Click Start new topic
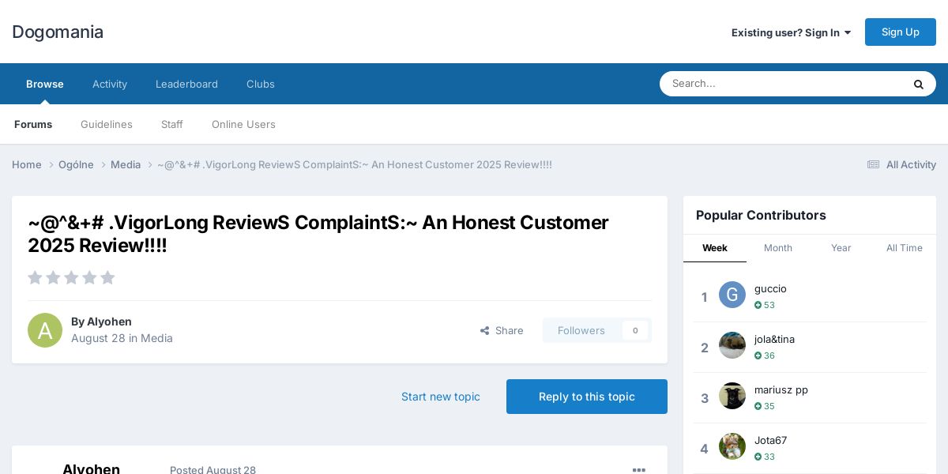This screenshot has width=948, height=474. tap(441, 397)
